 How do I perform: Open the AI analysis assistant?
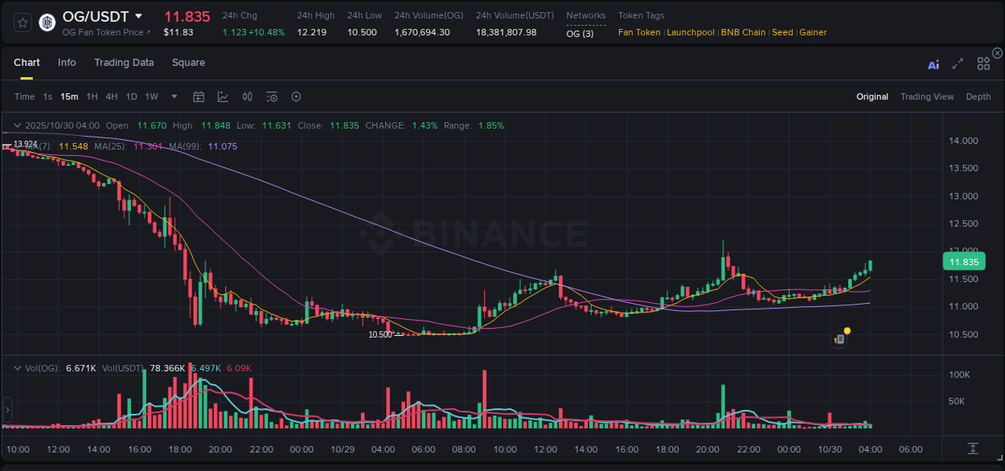click(x=933, y=64)
